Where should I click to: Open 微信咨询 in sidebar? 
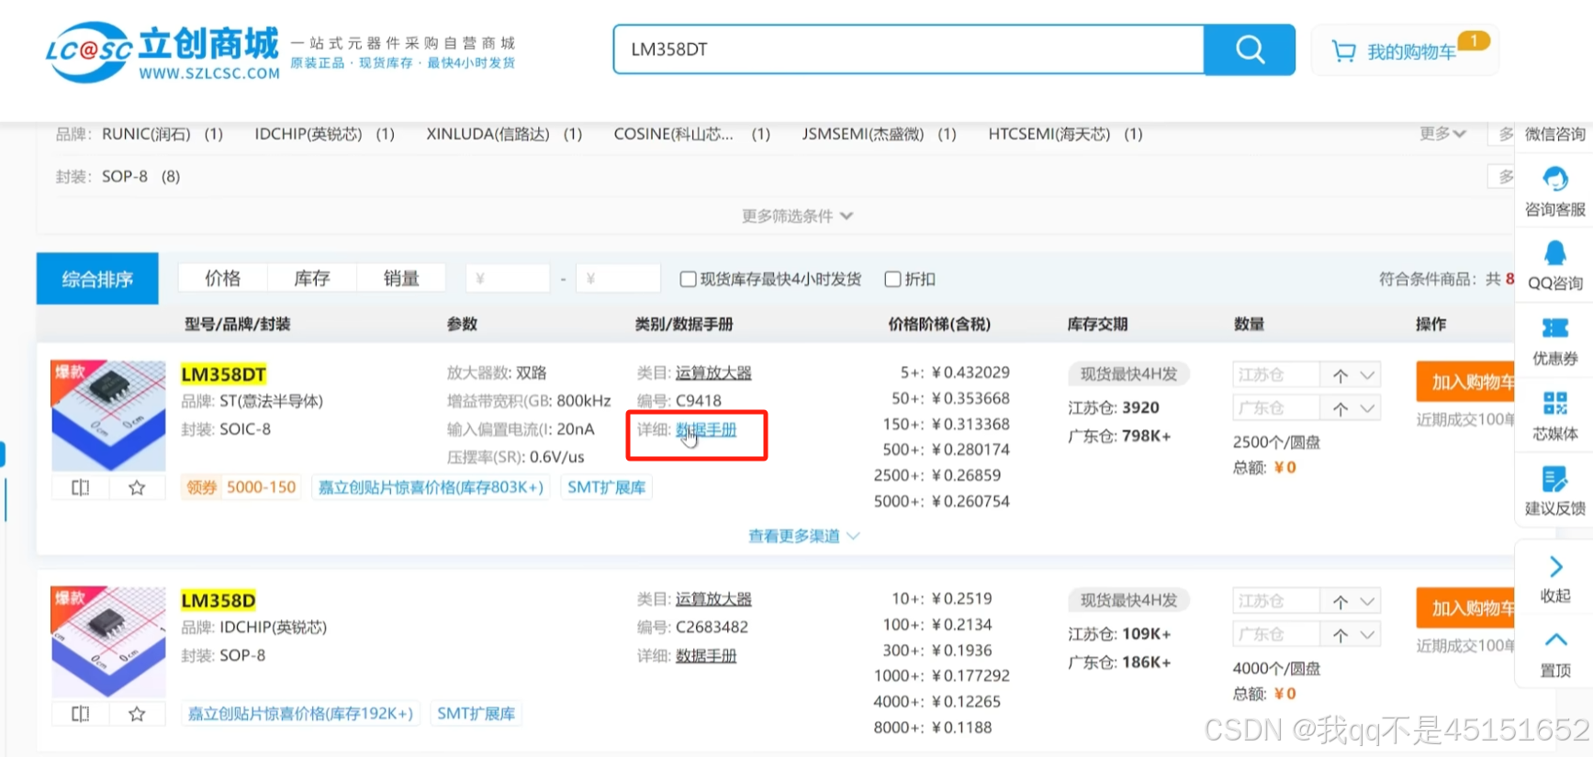(1554, 134)
